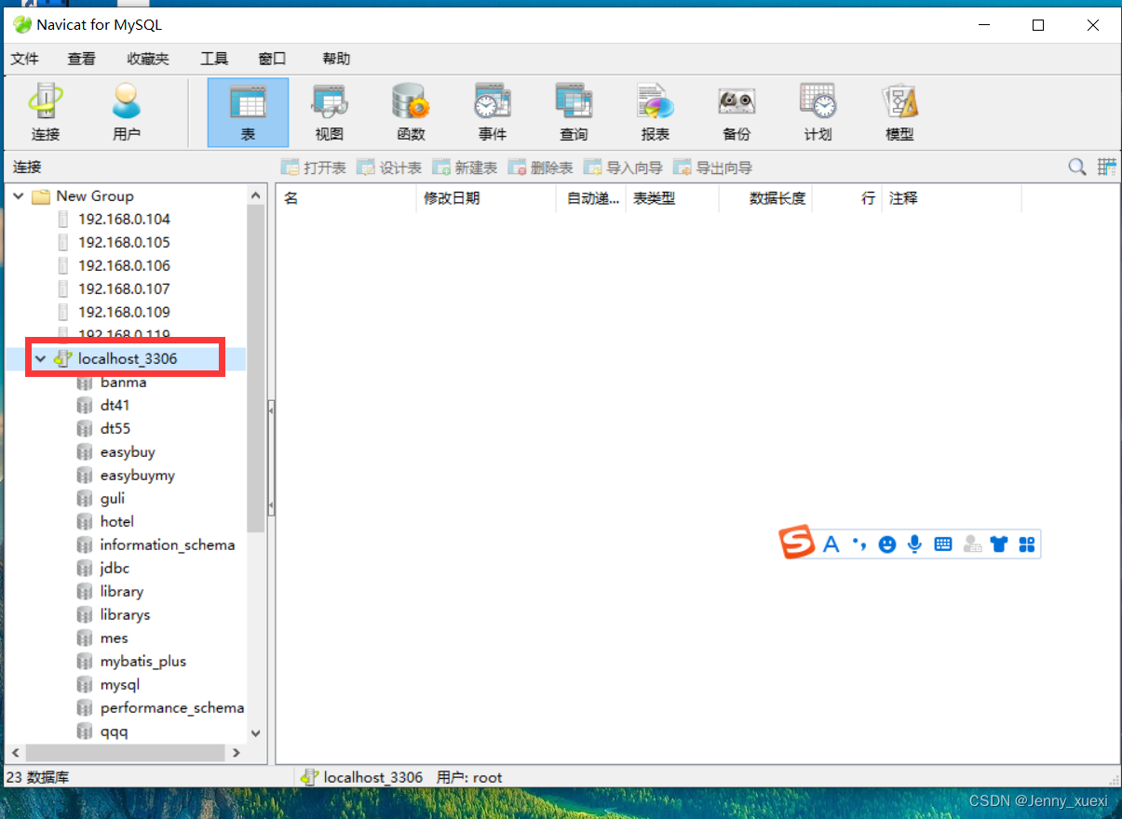Select the 192.168.0.104 connection
Viewport: 1122px width, 819px height.
pyautogui.click(x=124, y=219)
